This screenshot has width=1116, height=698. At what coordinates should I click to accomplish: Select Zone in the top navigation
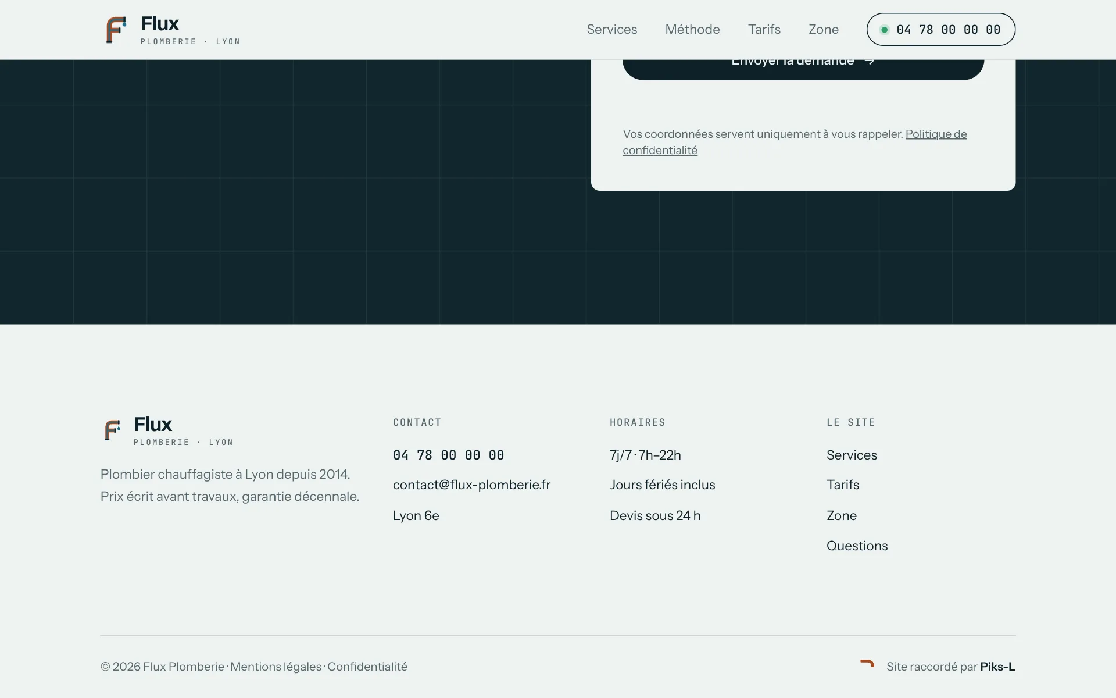(x=823, y=29)
